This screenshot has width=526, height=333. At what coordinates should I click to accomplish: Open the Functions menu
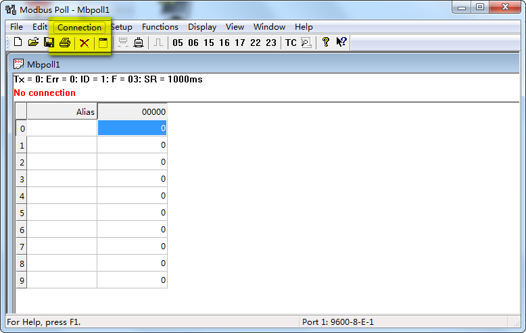click(x=160, y=27)
